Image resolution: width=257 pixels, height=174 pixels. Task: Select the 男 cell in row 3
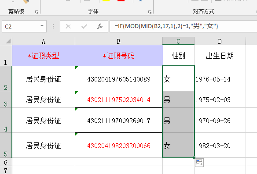click(x=178, y=99)
